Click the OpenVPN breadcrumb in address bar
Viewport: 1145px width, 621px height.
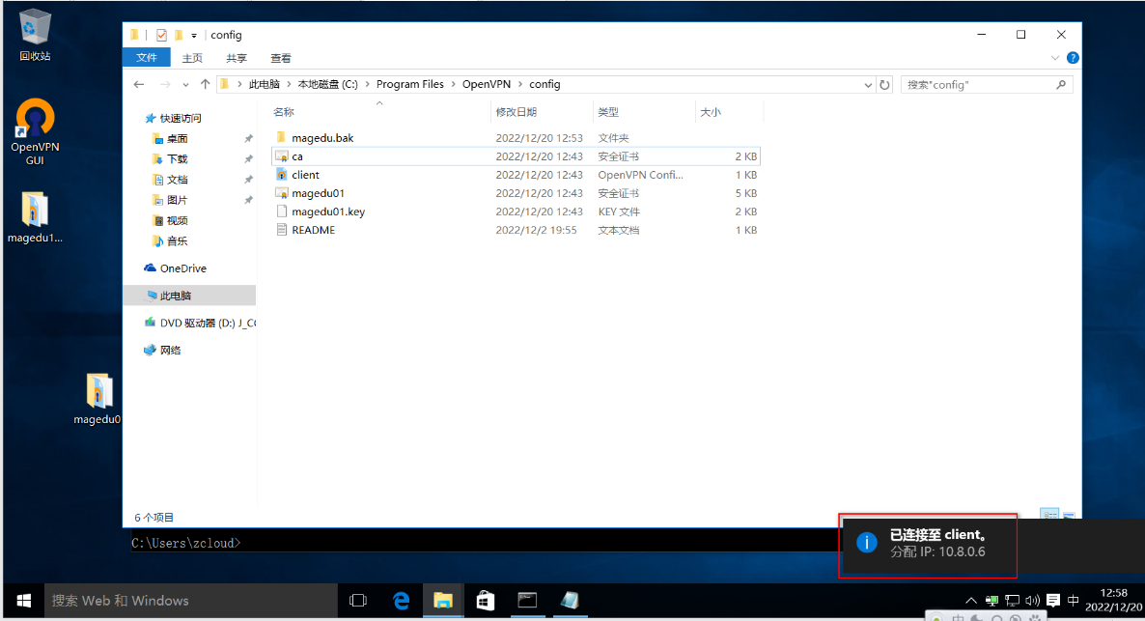487,84
